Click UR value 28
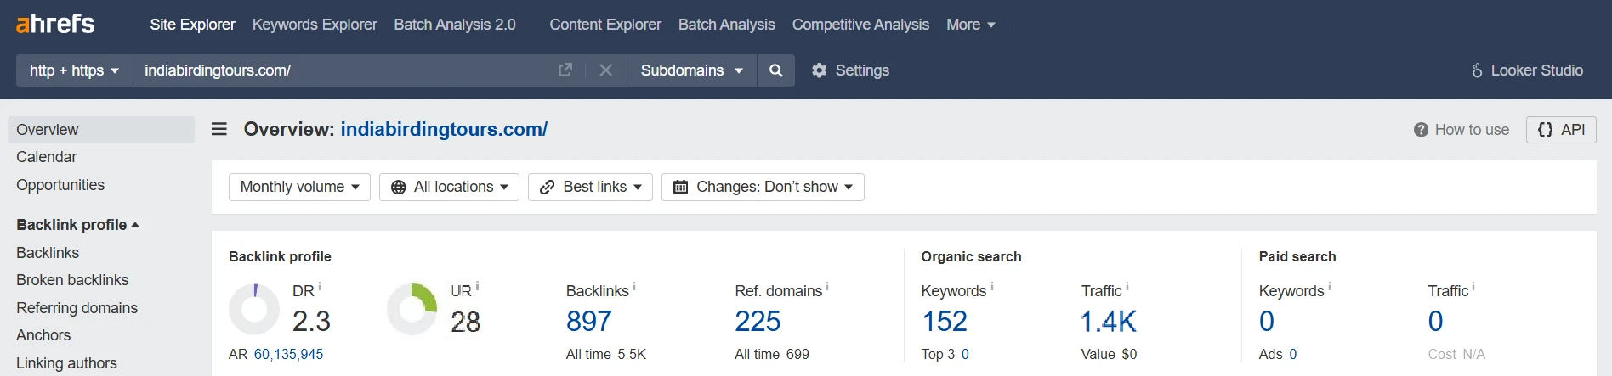 click(x=465, y=322)
